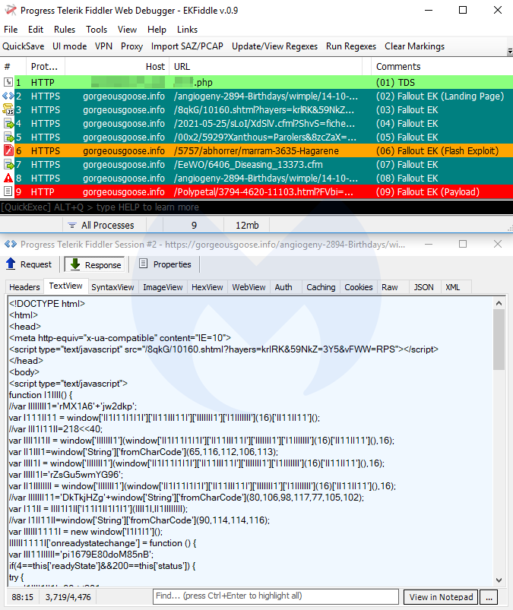Sort by the Comments column header
513x610 pixels.
click(x=442, y=67)
